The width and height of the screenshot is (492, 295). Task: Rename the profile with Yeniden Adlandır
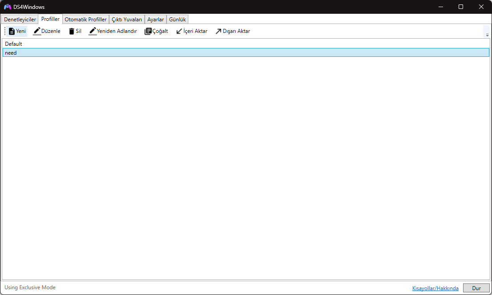coord(113,31)
